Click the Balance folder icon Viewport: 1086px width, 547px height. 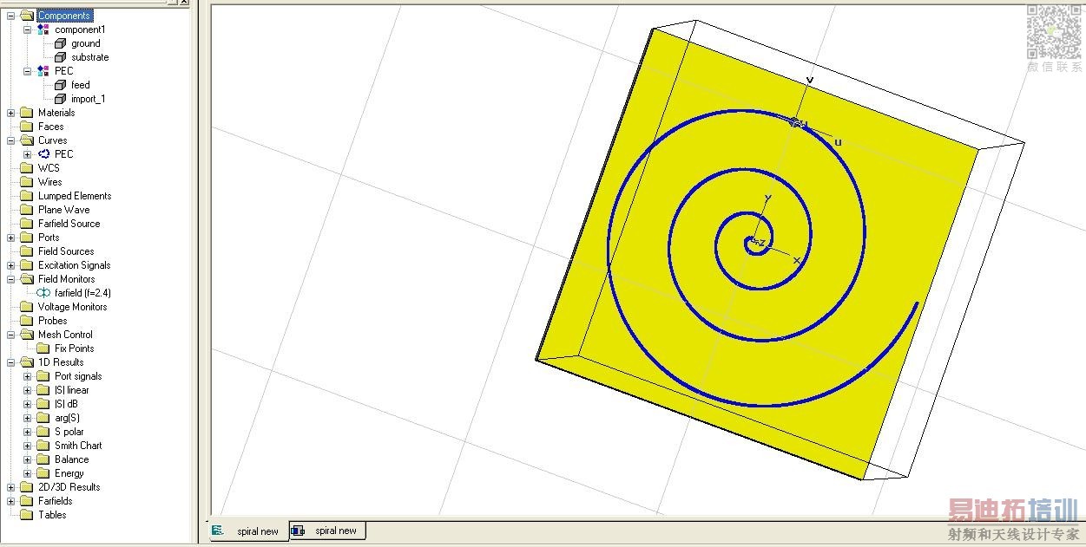tap(43, 459)
